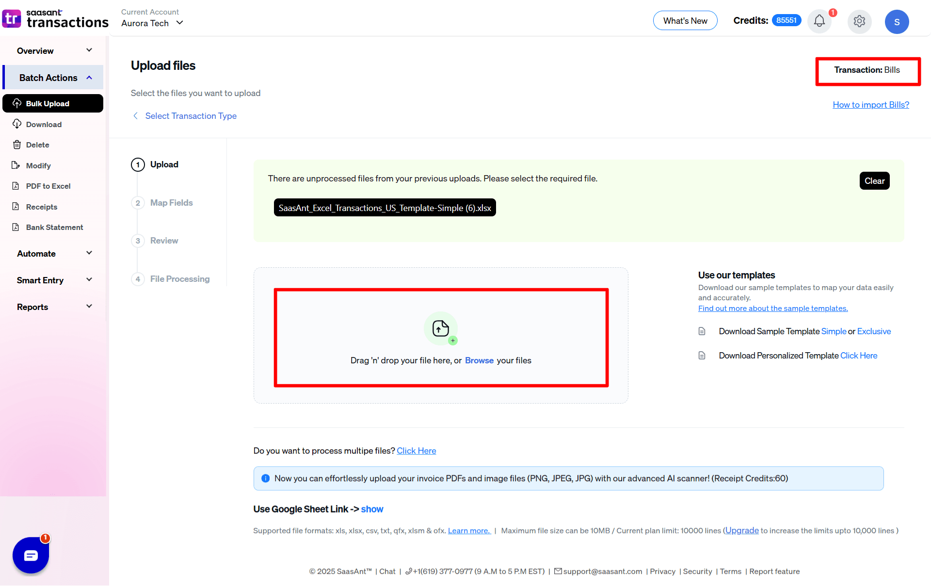This screenshot has height=586, width=931.
Task: Select step 2 Map Fields
Action: point(162,203)
